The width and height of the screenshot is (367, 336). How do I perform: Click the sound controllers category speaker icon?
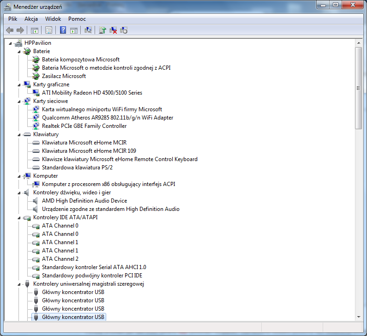(x=27, y=192)
